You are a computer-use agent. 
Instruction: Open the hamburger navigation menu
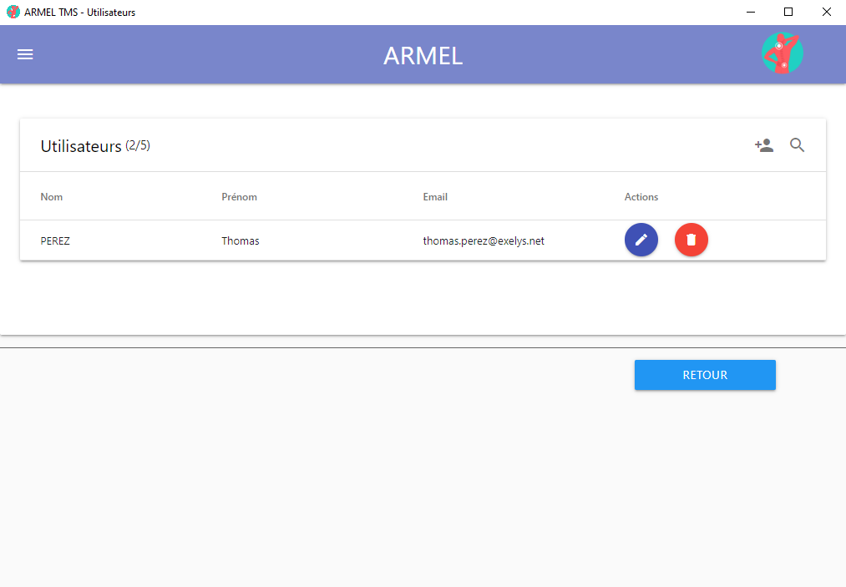[x=25, y=54]
